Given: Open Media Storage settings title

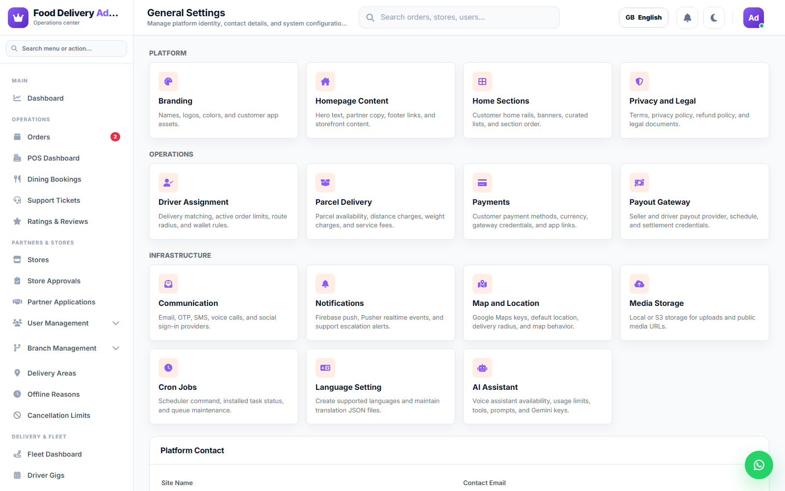Looking at the screenshot, I should 656,303.
